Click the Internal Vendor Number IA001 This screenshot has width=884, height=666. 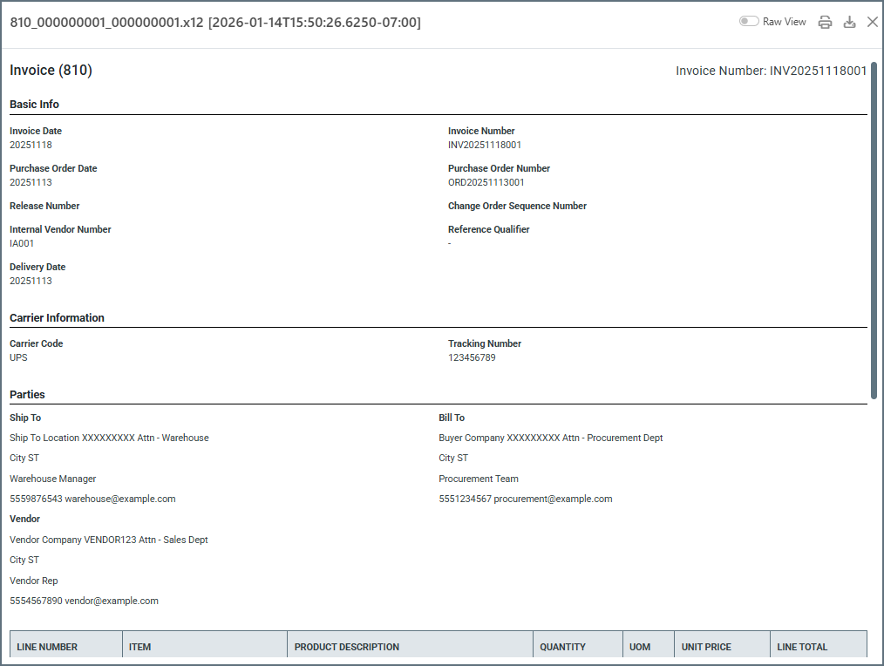coord(22,244)
